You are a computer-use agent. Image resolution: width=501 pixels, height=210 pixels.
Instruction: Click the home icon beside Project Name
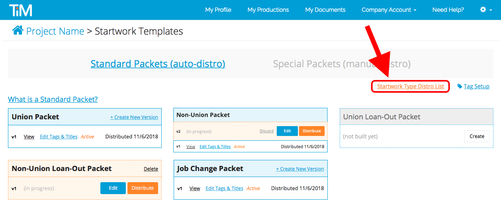tap(18, 30)
